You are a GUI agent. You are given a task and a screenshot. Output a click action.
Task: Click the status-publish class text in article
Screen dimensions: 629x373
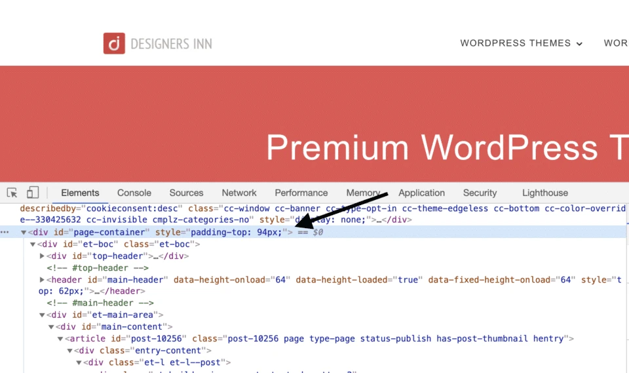[396, 338]
